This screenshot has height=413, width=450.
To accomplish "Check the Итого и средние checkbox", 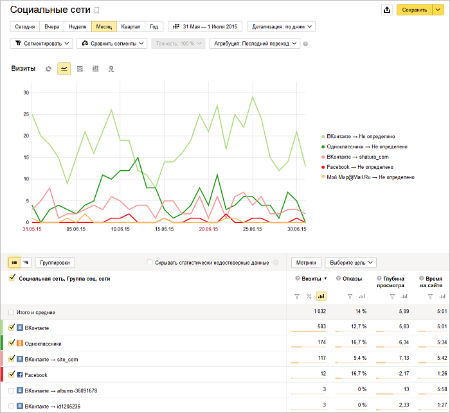I will [11, 312].
